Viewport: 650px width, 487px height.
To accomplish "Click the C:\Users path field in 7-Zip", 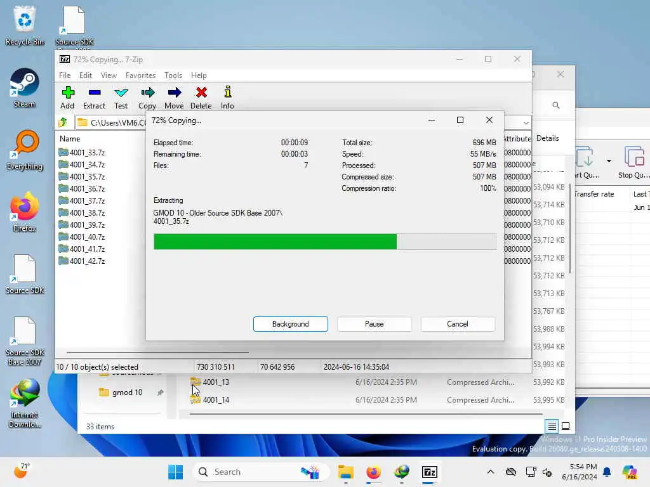I will (110, 122).
